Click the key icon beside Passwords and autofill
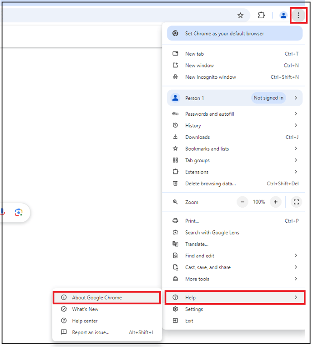 click(175, 114)
